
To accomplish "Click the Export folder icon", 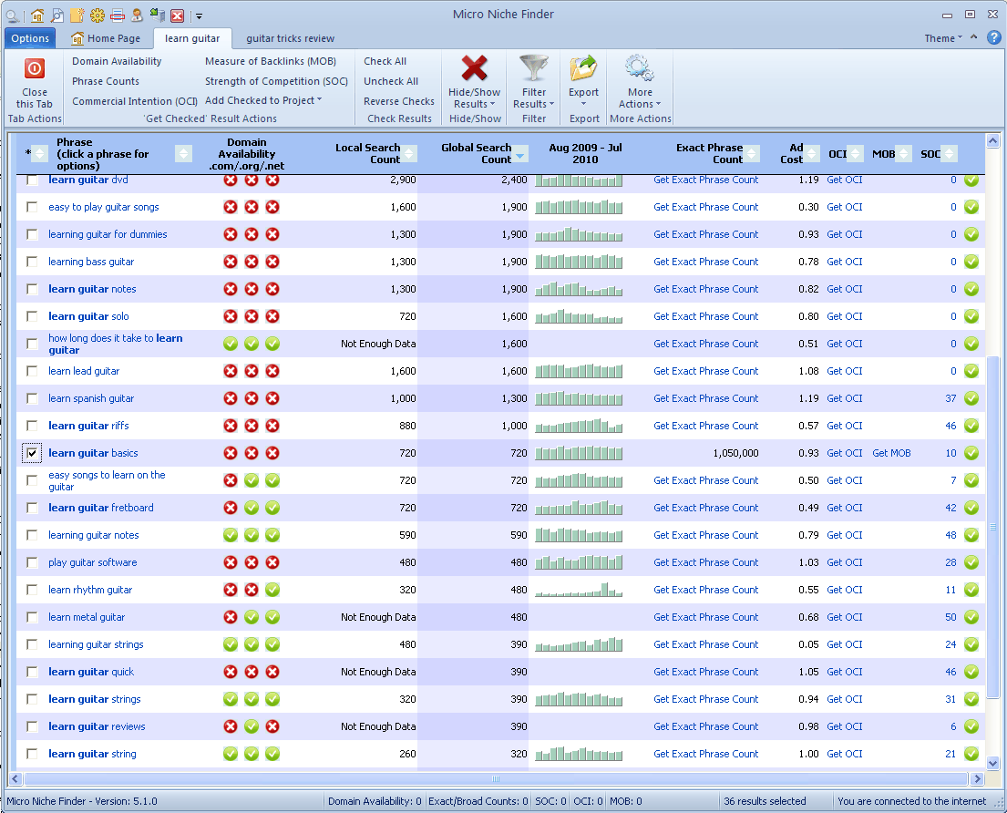I will pos(583,68).
